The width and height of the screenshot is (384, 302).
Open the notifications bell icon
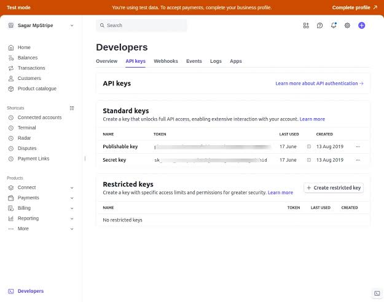pyautogui.click(x=334, y=25)
